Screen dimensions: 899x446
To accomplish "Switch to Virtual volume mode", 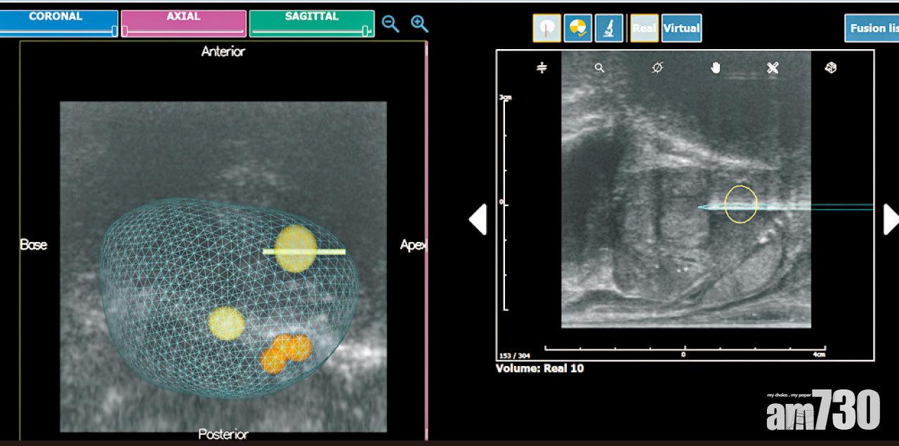I will pyautogui.click(x=681, y=29).
